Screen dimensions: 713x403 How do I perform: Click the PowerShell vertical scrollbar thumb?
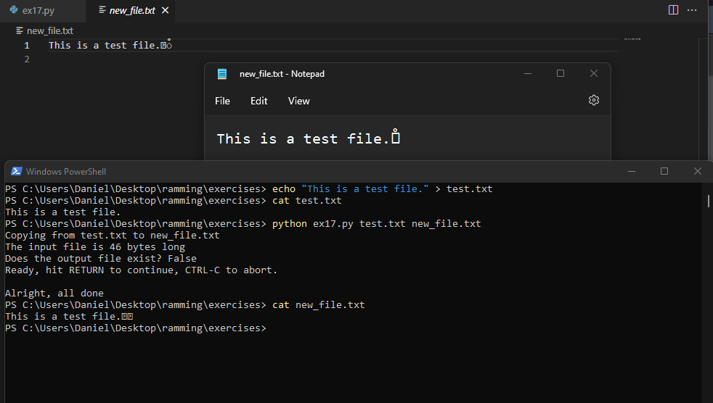(709, 201)
